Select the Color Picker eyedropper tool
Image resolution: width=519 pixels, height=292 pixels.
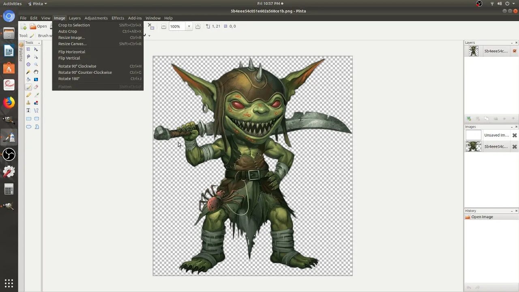(x=36, y=95)
